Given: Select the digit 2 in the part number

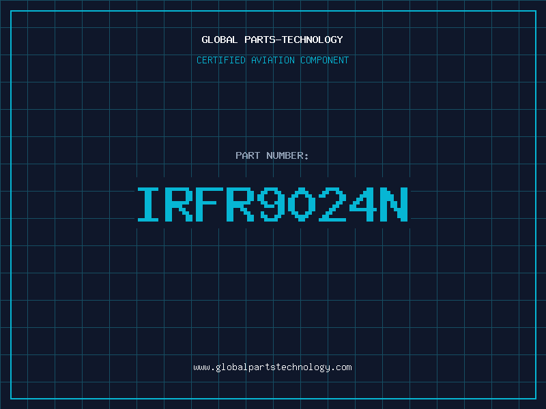Looking at the screenshot, I should tap(333, 204).
